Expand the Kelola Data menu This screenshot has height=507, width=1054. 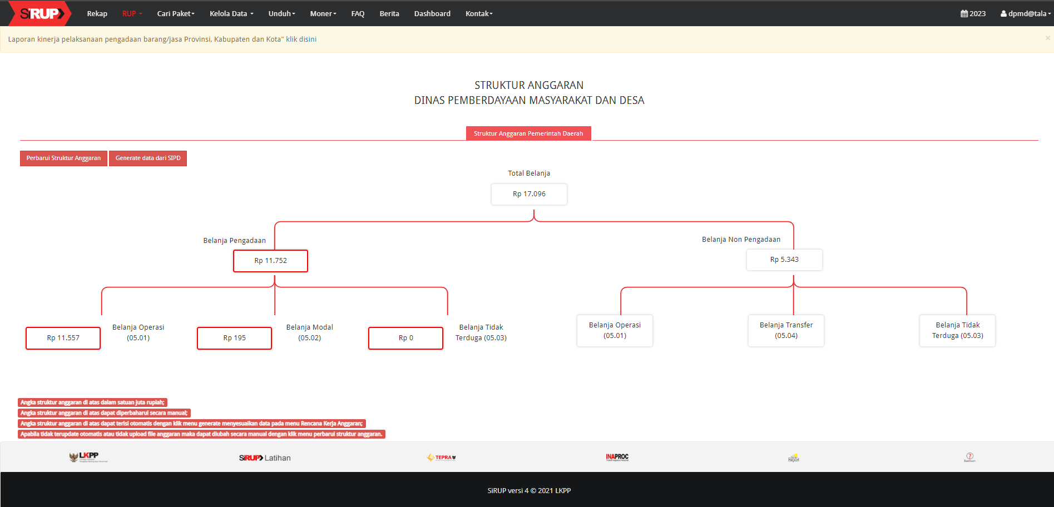[231, 13]
